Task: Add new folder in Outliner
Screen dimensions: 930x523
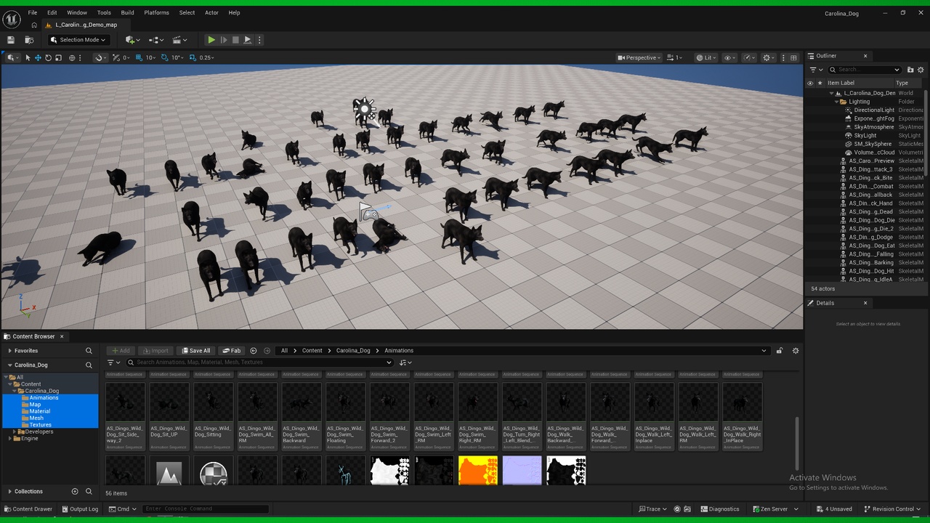Action: tap(910, 70)
